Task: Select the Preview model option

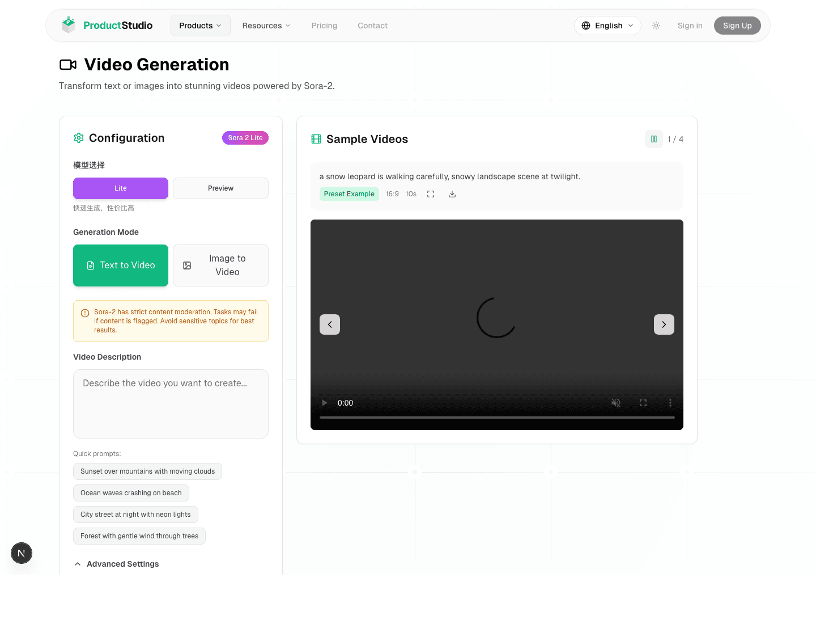Action: [220, 188]
